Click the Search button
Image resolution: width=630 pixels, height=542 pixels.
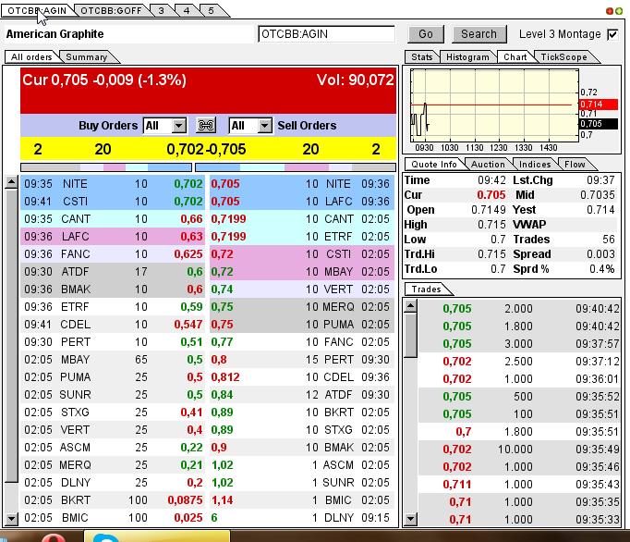(x=479, y=34)
